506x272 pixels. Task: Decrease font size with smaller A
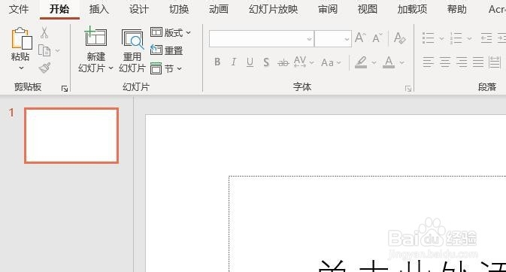pyautogui.click(x=377, y=38)
